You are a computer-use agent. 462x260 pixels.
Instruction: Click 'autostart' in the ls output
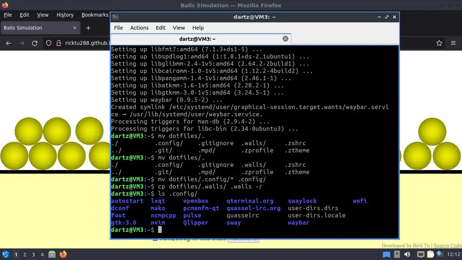point(127,201)
